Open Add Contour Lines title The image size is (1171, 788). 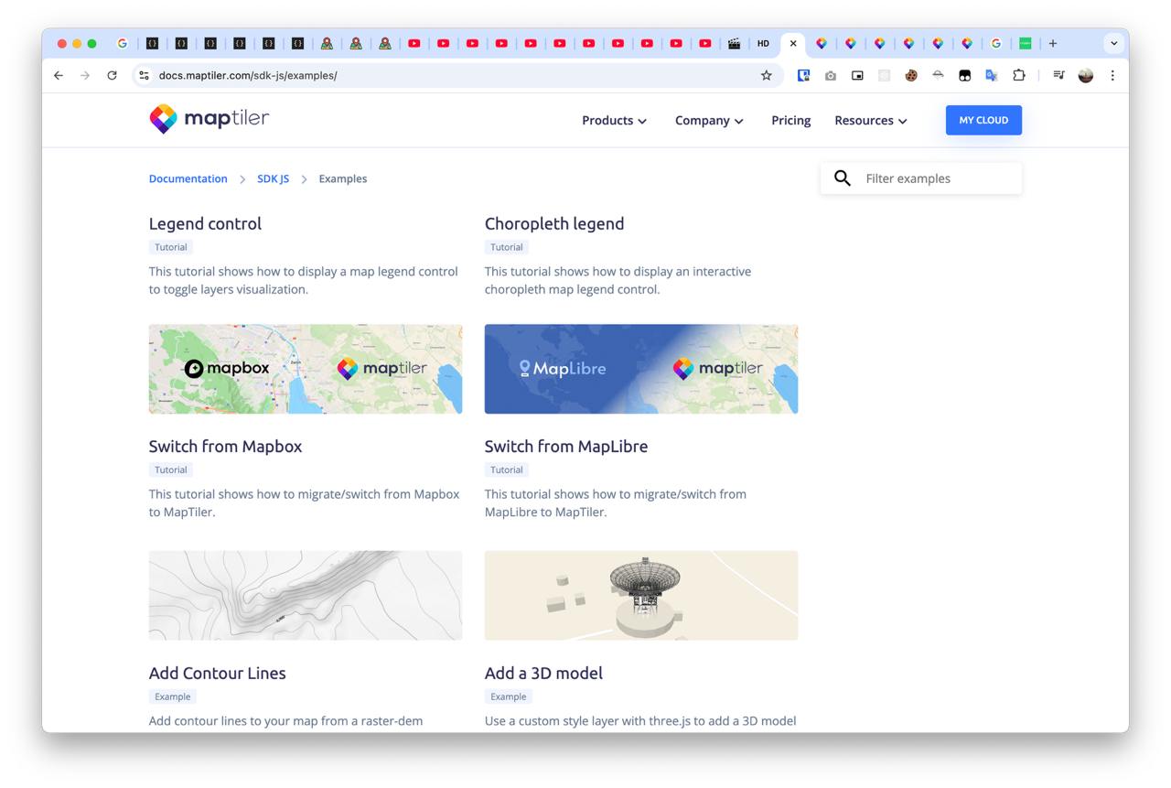(217, 673)
